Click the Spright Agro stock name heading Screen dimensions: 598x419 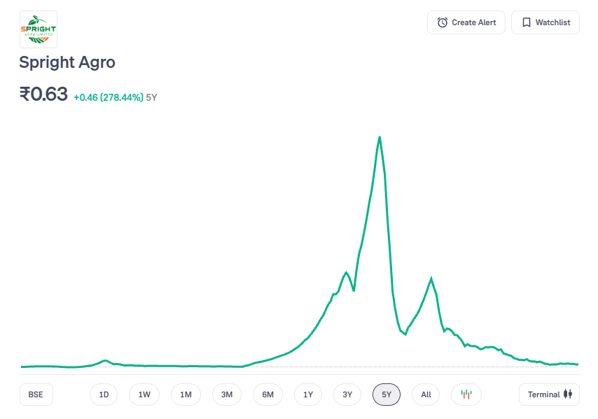tap(67, 62)
